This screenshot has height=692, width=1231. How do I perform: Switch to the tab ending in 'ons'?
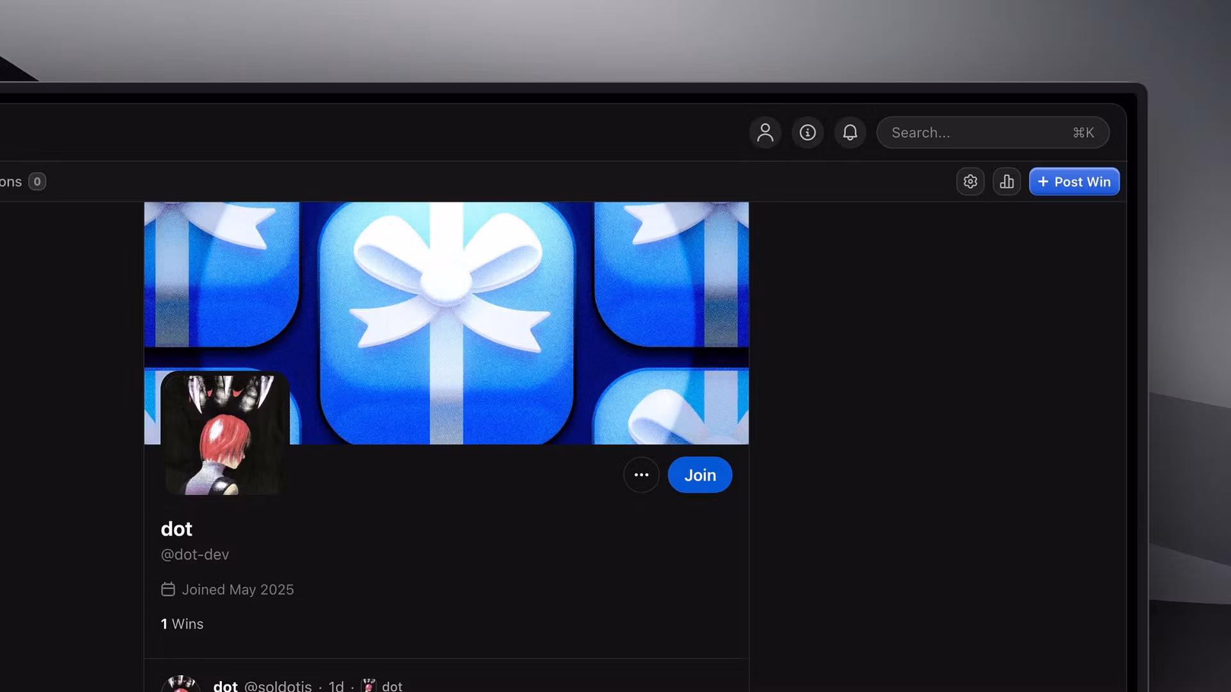click(x=10, y=181)
